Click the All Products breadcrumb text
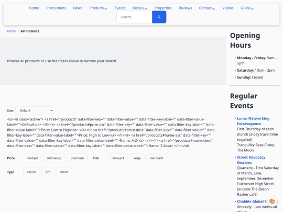 point(30,31)
